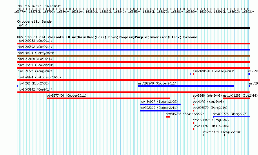Click the brown nsv428424 (Perry2008b) complex bar
258x155 pixels.
click(x=133, y=56)
